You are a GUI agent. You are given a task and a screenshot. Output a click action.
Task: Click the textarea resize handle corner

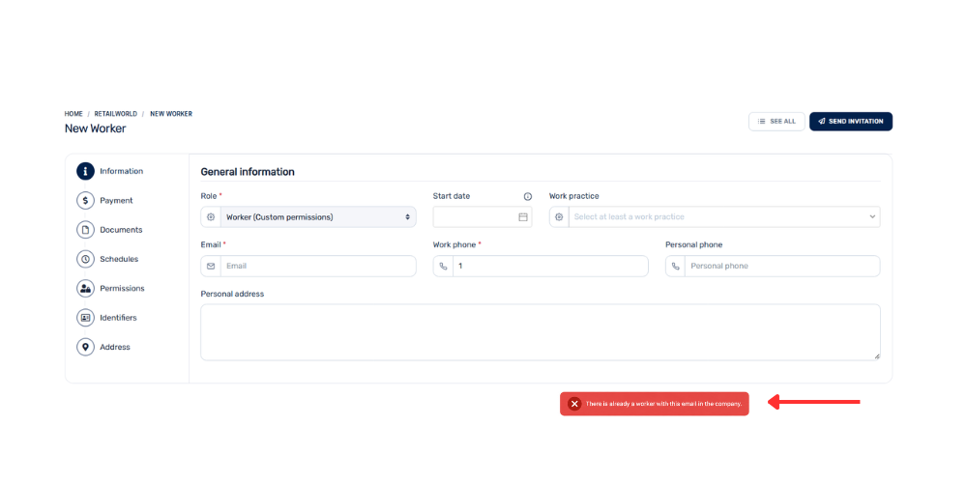point(877,356)
